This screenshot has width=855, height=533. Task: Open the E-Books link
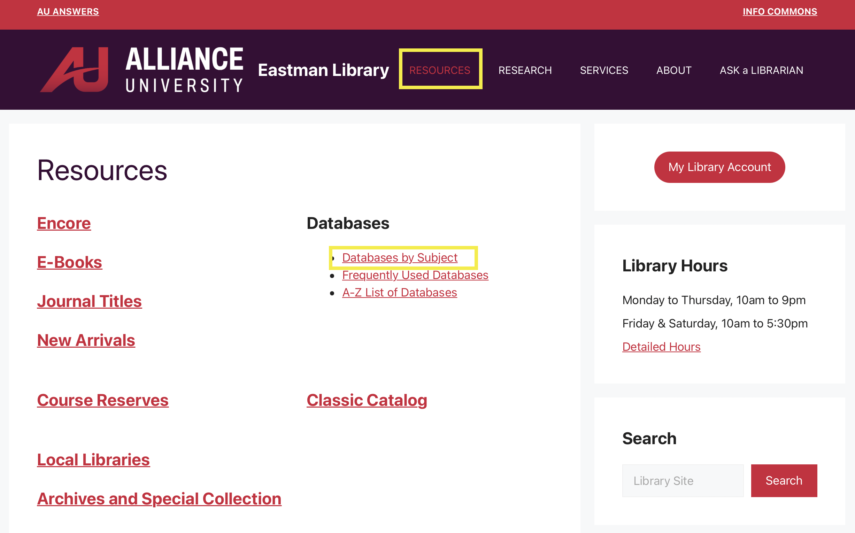tap(69, 262)
